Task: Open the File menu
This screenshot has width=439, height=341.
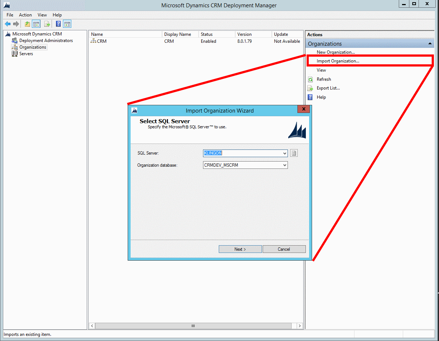Action: pyautogui.click(x=10, y=15)
